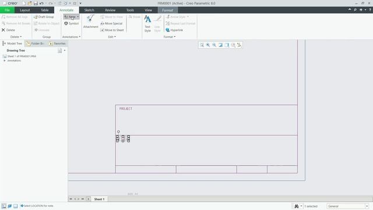Click the fifth icon in graphics toolbar

click(227, 45)
